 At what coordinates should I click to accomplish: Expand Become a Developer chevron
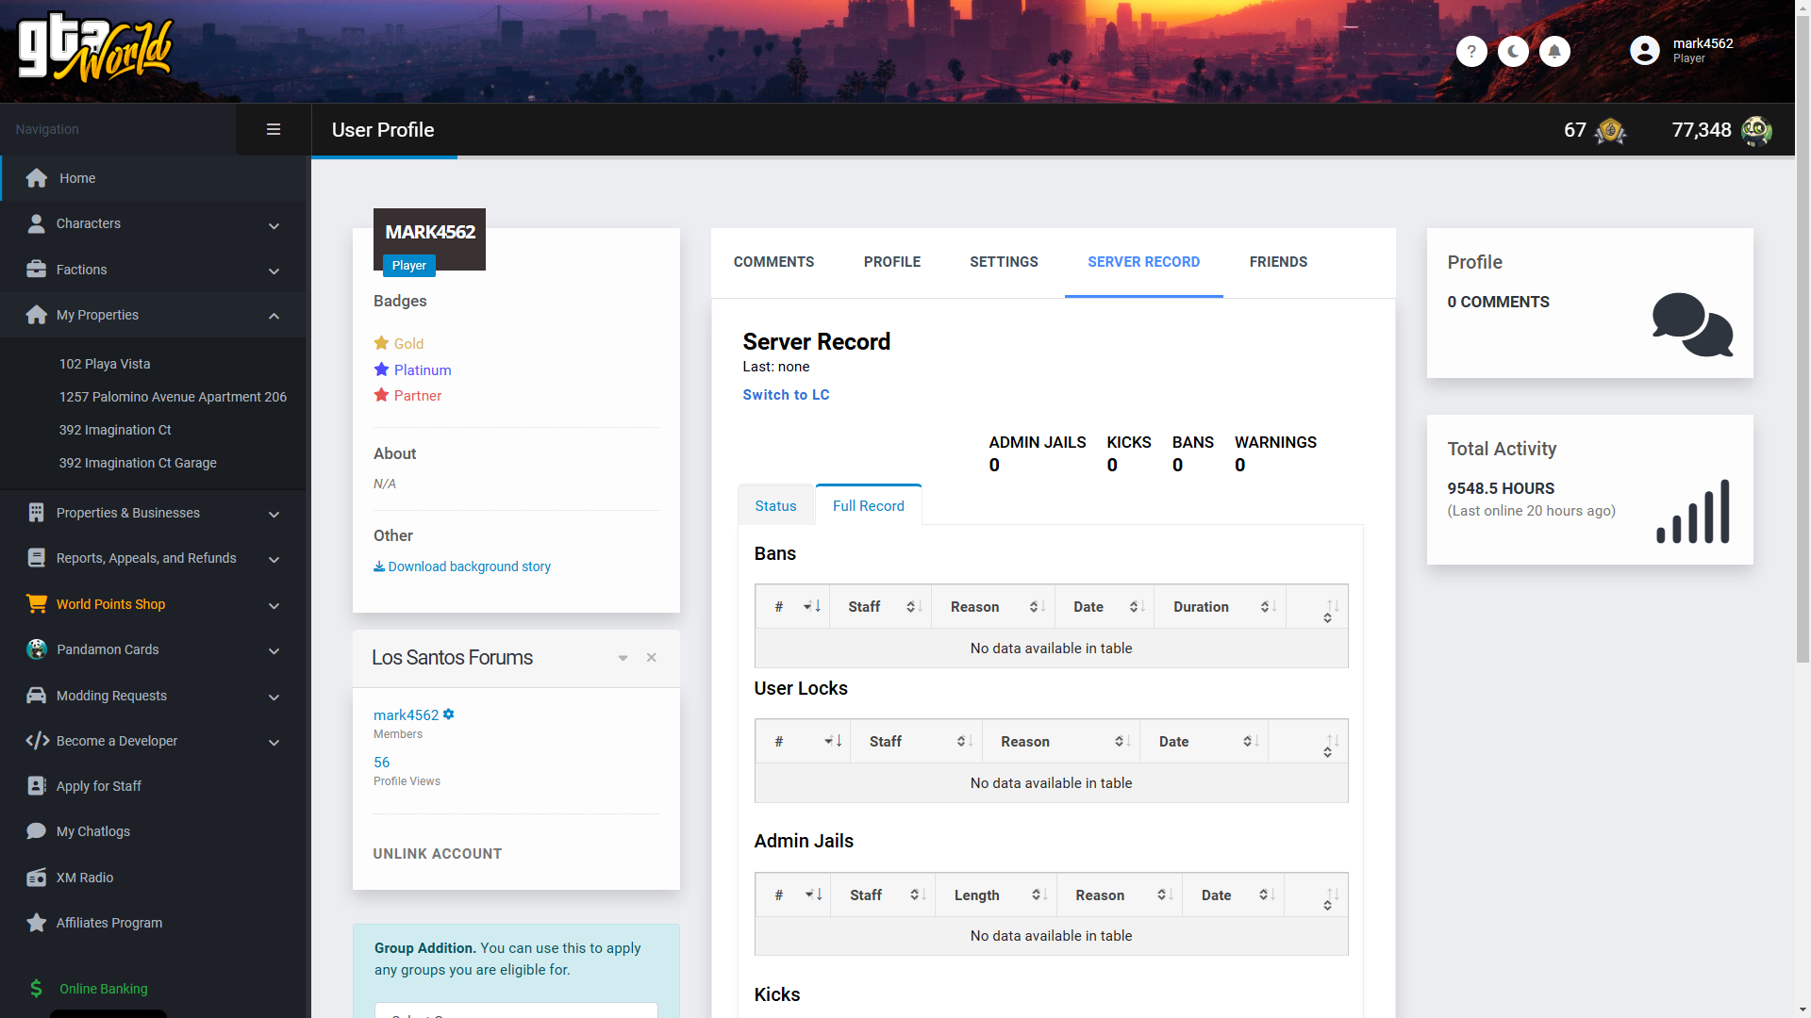point(274,743)
